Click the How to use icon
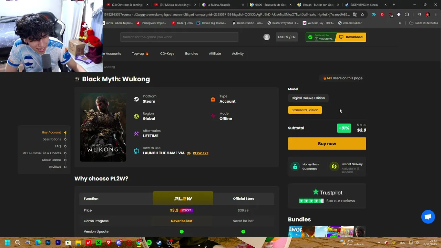 click(x=136, y=151)
